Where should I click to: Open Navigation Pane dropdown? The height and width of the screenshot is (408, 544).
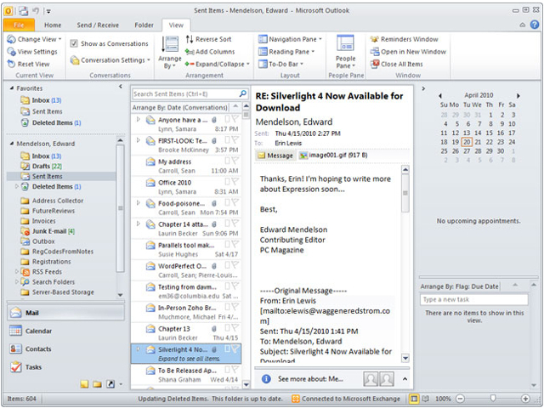point(290,39)
